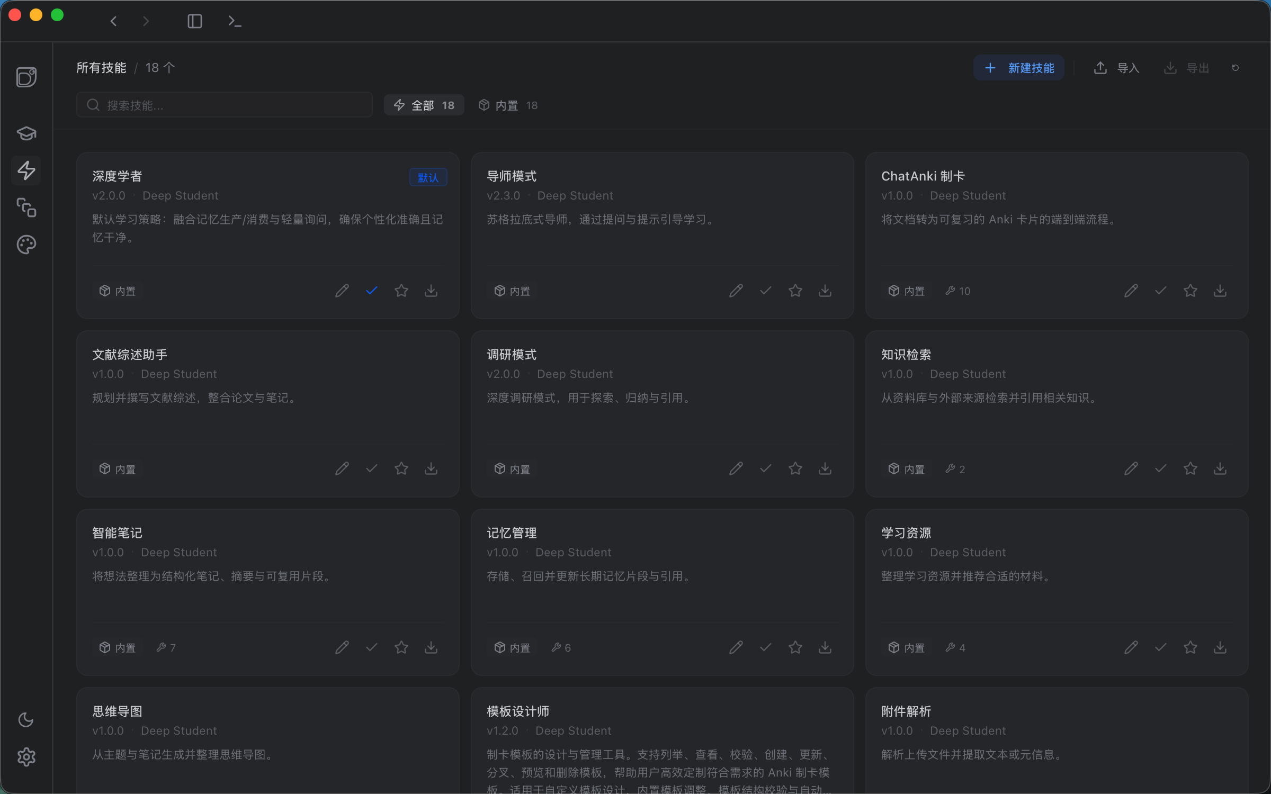This screenshot has width=1271, height=794.
Task: Open the 思维导图 skill card
Action: coord(267,741)
